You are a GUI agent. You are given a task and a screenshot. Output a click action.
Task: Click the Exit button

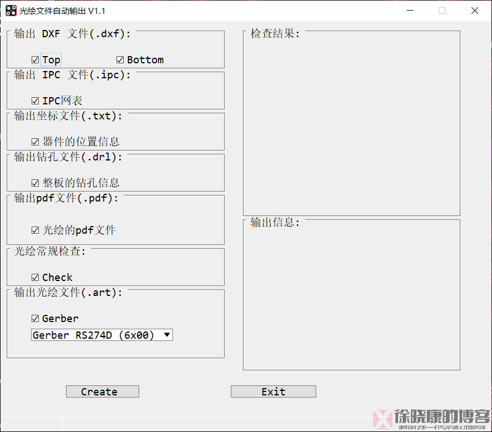273,391
